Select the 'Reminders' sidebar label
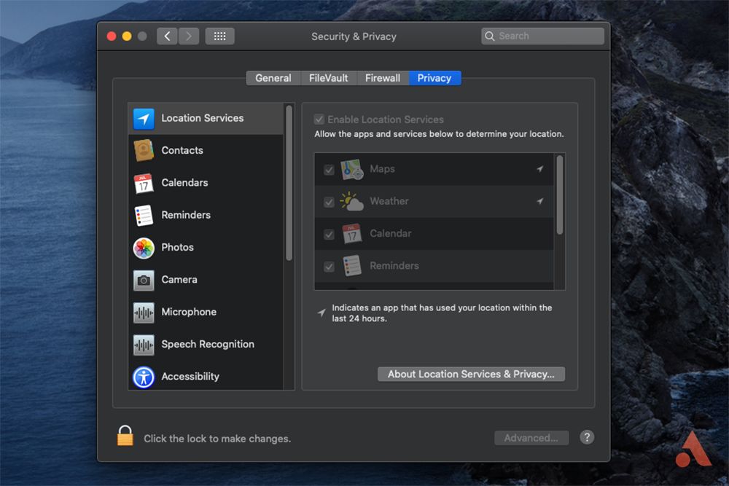The width and height of the screenshot is (729, 486). tap(186, 215)
